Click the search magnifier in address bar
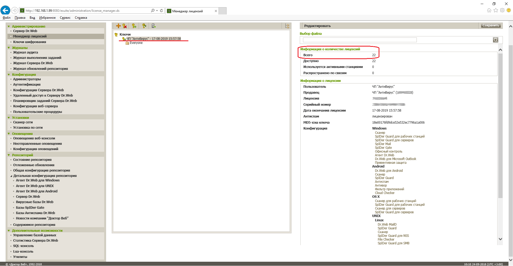This screenshot has width=513, height=266. coord(153,10)
